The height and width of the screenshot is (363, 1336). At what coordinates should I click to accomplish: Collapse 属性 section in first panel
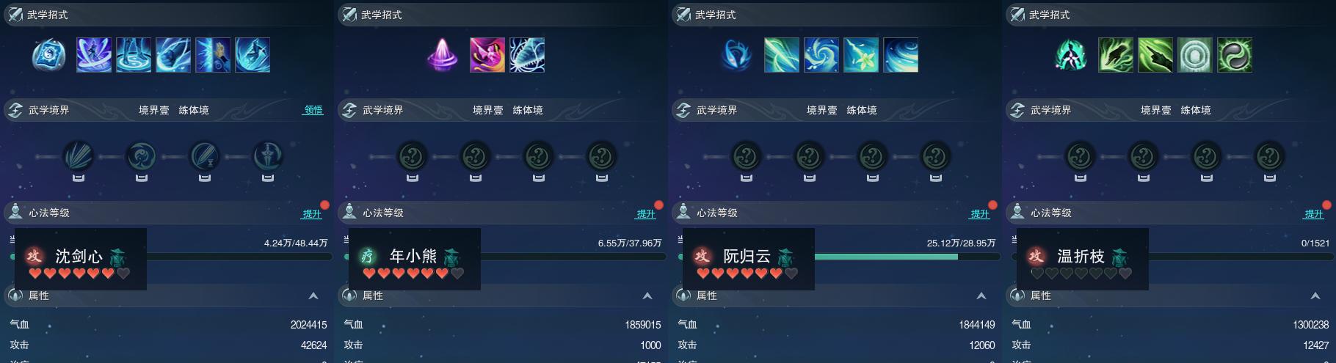tap(313, 296)
